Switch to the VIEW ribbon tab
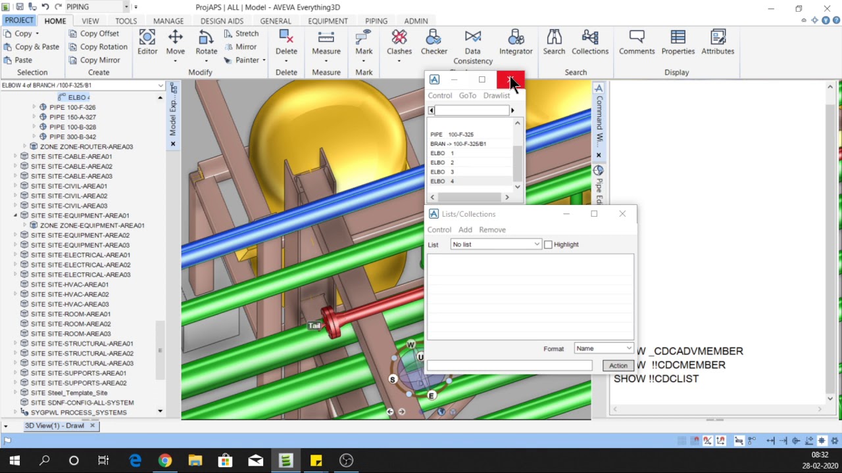842x473 pixels. click(x=90, y=21)
